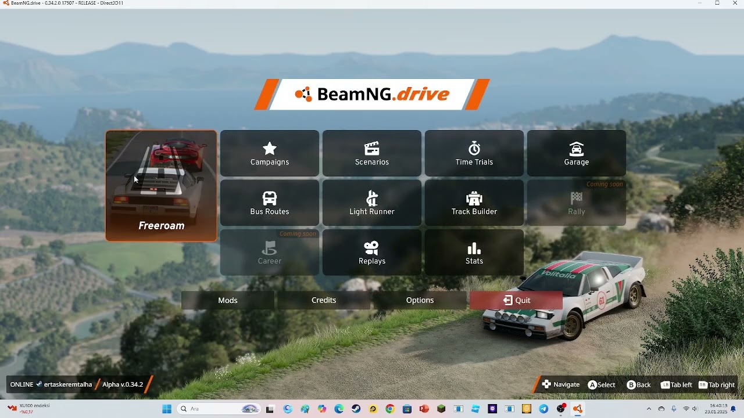Open Microsoft Store from the taskbar

pyautogui.click(x=407, y=409)
